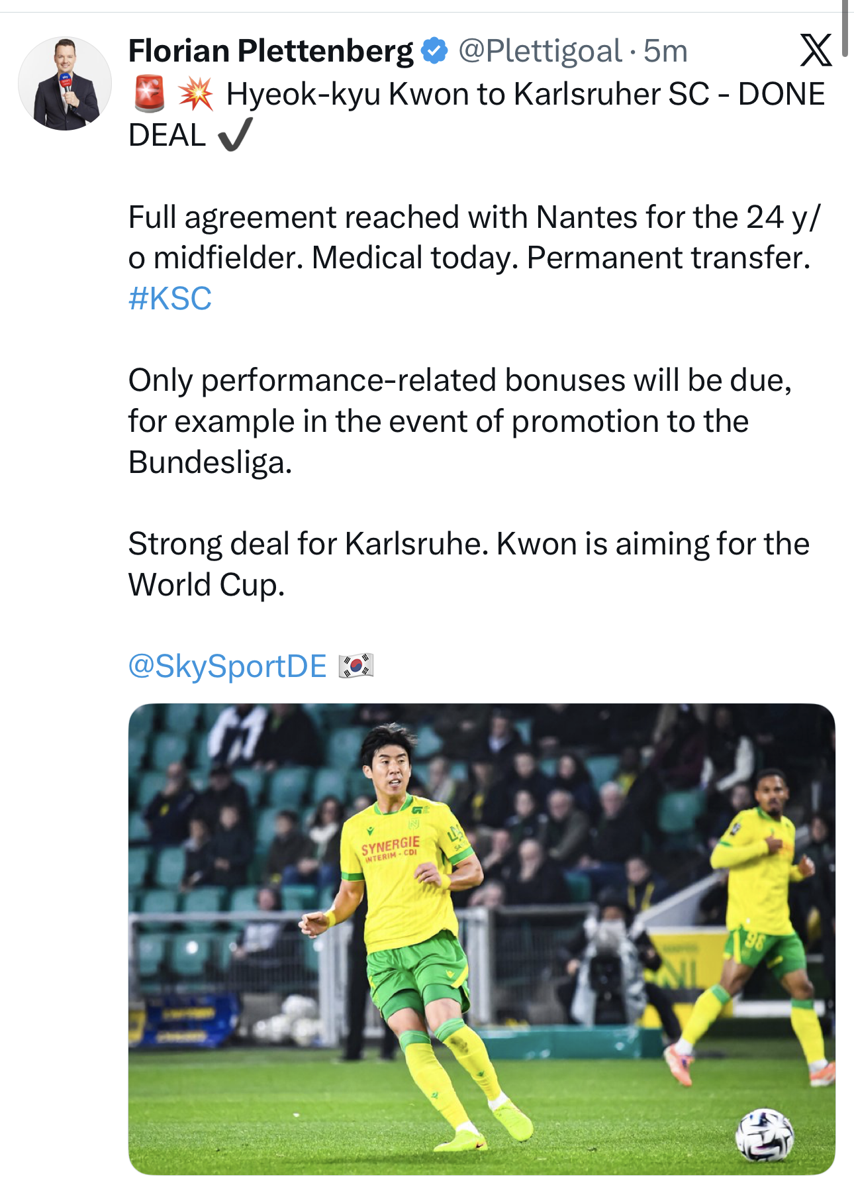Click the X logo
854x1199 pixels.
[815, 51]
